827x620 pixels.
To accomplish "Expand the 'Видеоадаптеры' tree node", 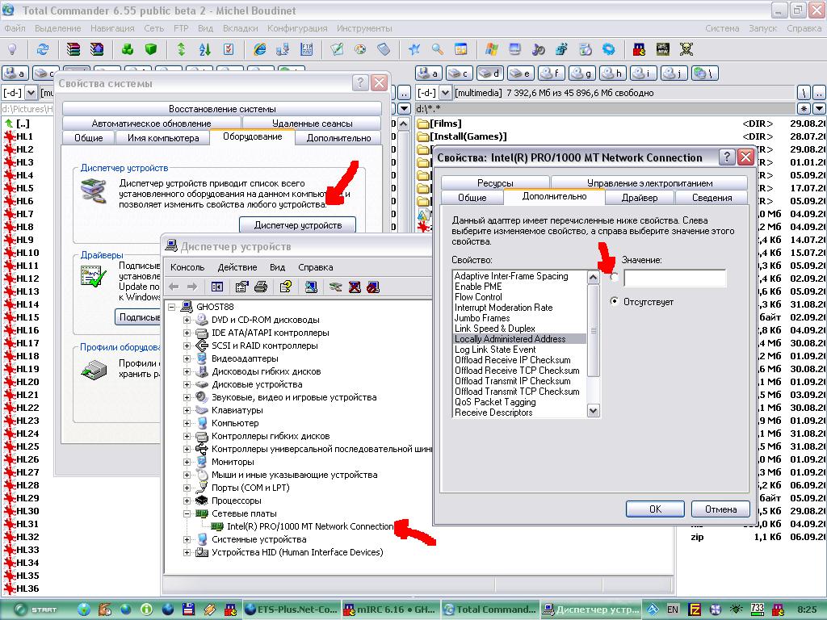I will 187,358.
